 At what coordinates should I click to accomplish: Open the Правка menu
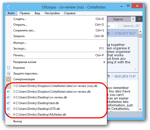[x=25, y=13]
